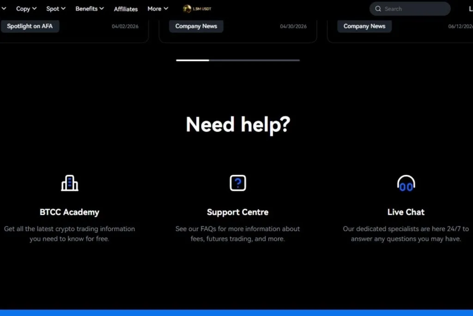Open Company News tag dated 06/12
Viewport: 473px width, 316px height.
[x=364, y=26]
